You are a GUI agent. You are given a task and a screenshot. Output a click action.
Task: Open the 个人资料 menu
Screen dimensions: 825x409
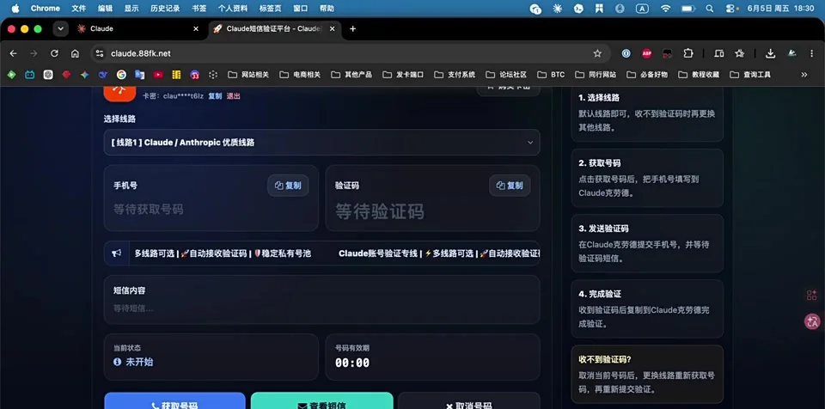coord(233,9)
